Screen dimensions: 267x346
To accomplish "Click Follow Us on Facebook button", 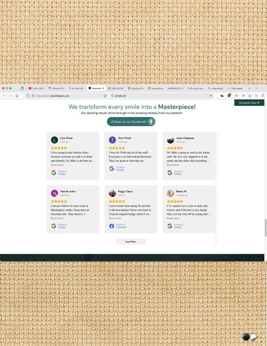I will point(131,121).
